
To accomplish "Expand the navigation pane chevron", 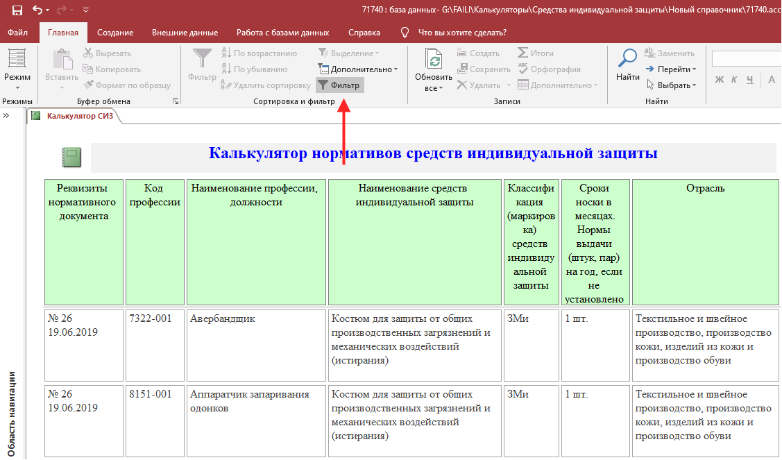I will click(x=6, y=116).
